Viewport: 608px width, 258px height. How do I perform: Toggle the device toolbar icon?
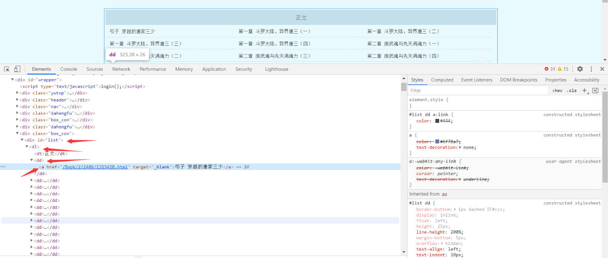(x=17, y=69)
